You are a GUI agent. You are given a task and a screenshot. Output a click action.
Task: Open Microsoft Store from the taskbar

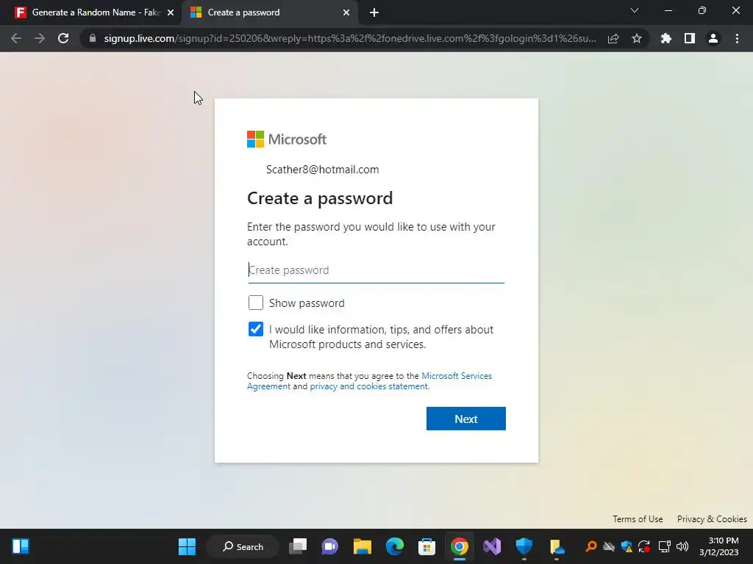427,546
